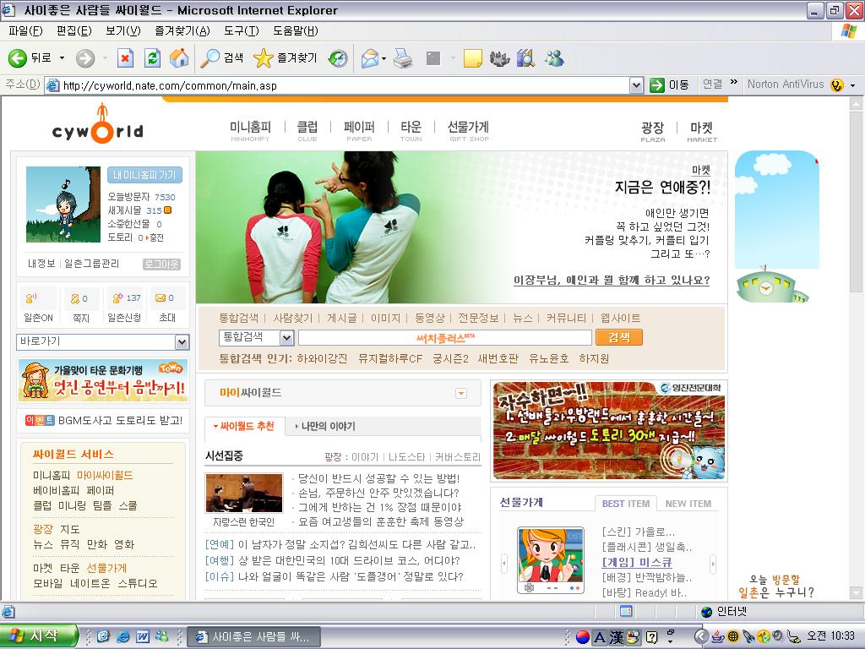This screenshot has height=649, width=865.
Task: Go to 미니홈피 MINIHOMPY nav item
Action: click(250, 131)
